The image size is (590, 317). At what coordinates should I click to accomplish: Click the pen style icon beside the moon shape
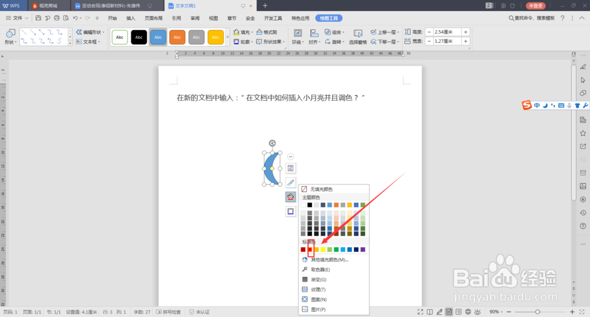[290, 183]
